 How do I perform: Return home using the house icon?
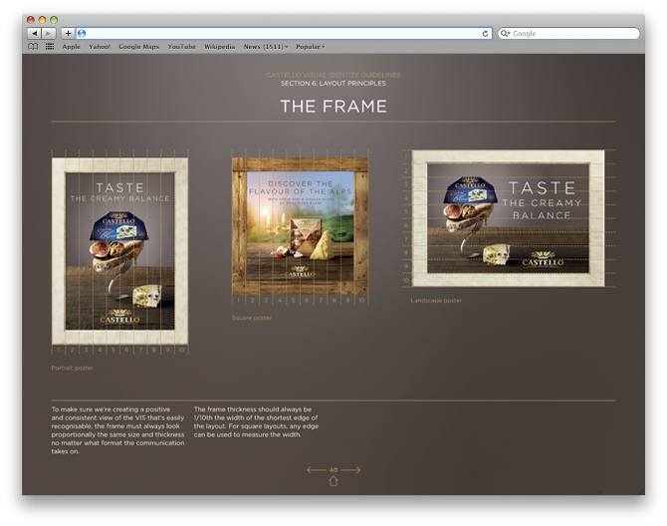tap(333, 481)
